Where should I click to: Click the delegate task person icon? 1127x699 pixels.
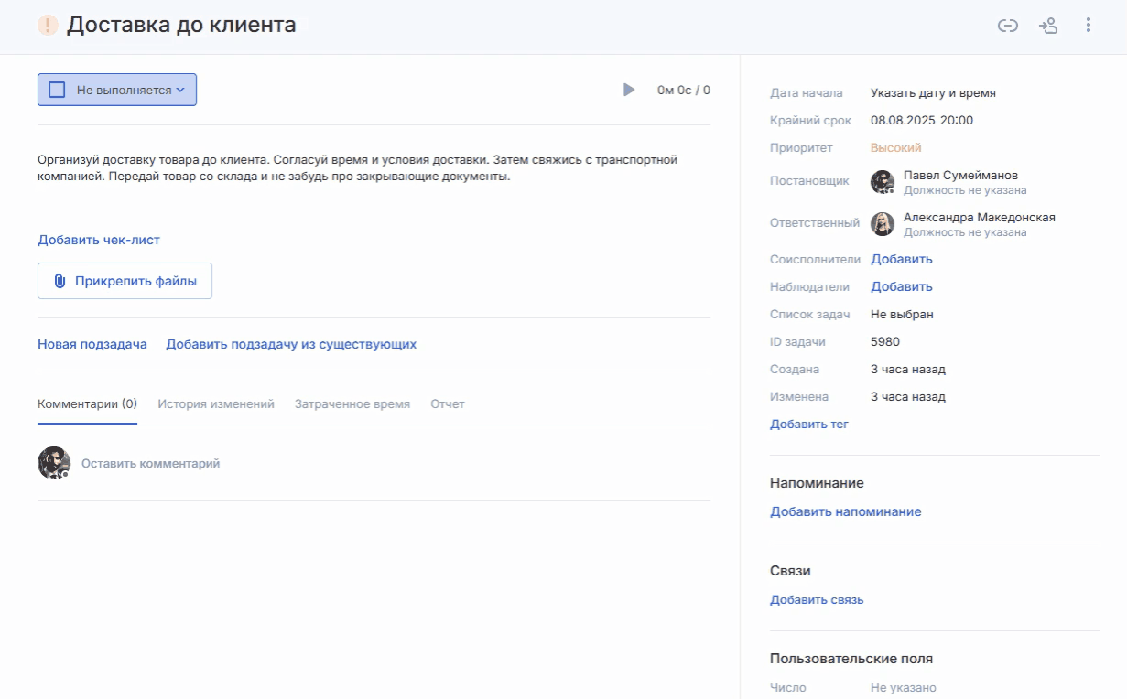pyautogui.click(x=1048, y=26)
